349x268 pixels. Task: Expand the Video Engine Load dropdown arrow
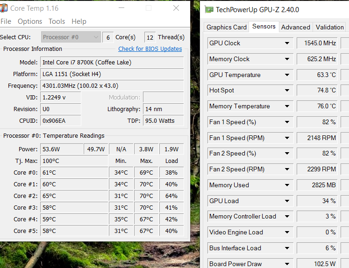click(x=287, y=232)
